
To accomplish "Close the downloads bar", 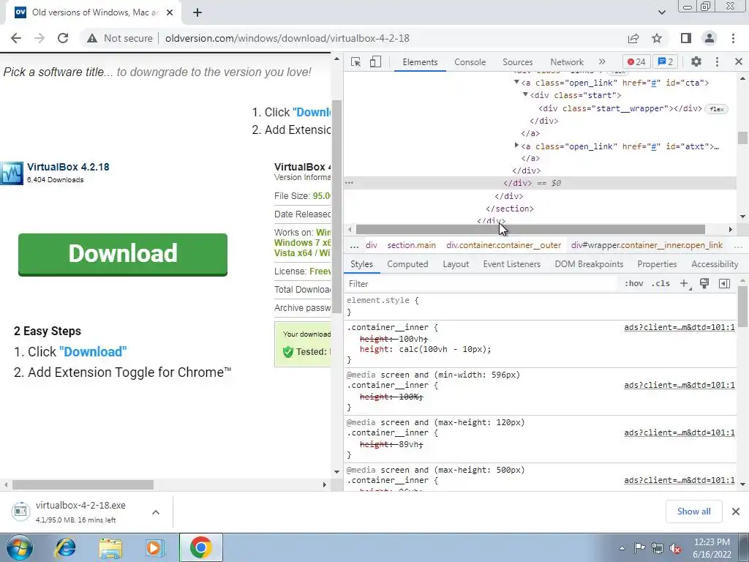I will tap(736, 512).
